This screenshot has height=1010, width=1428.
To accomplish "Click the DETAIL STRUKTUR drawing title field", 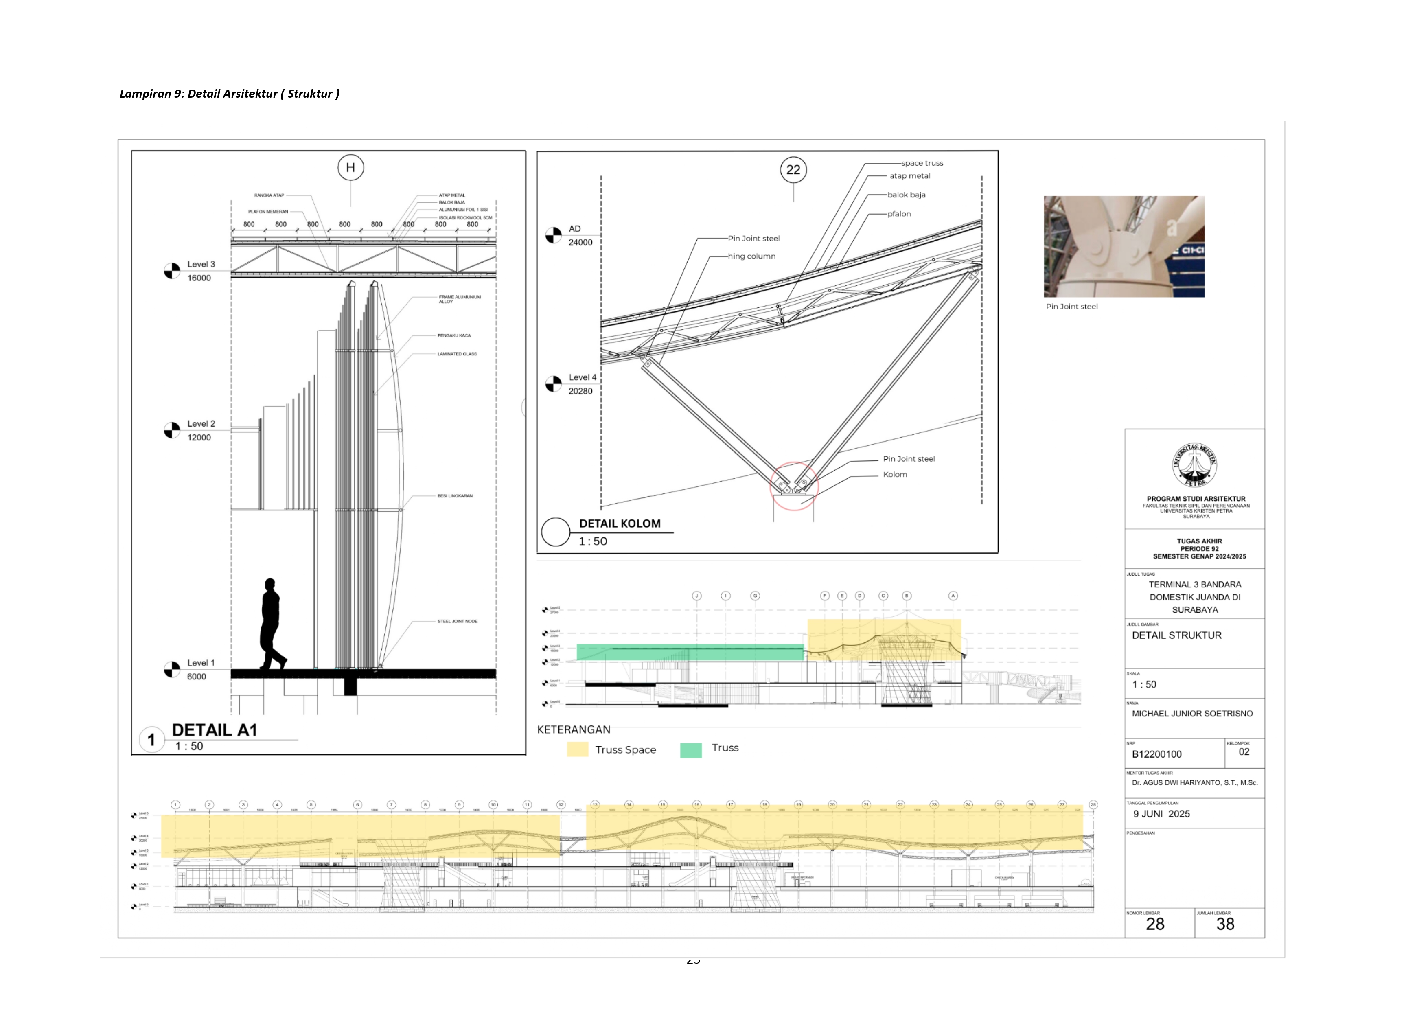I will coord(1176,635).
